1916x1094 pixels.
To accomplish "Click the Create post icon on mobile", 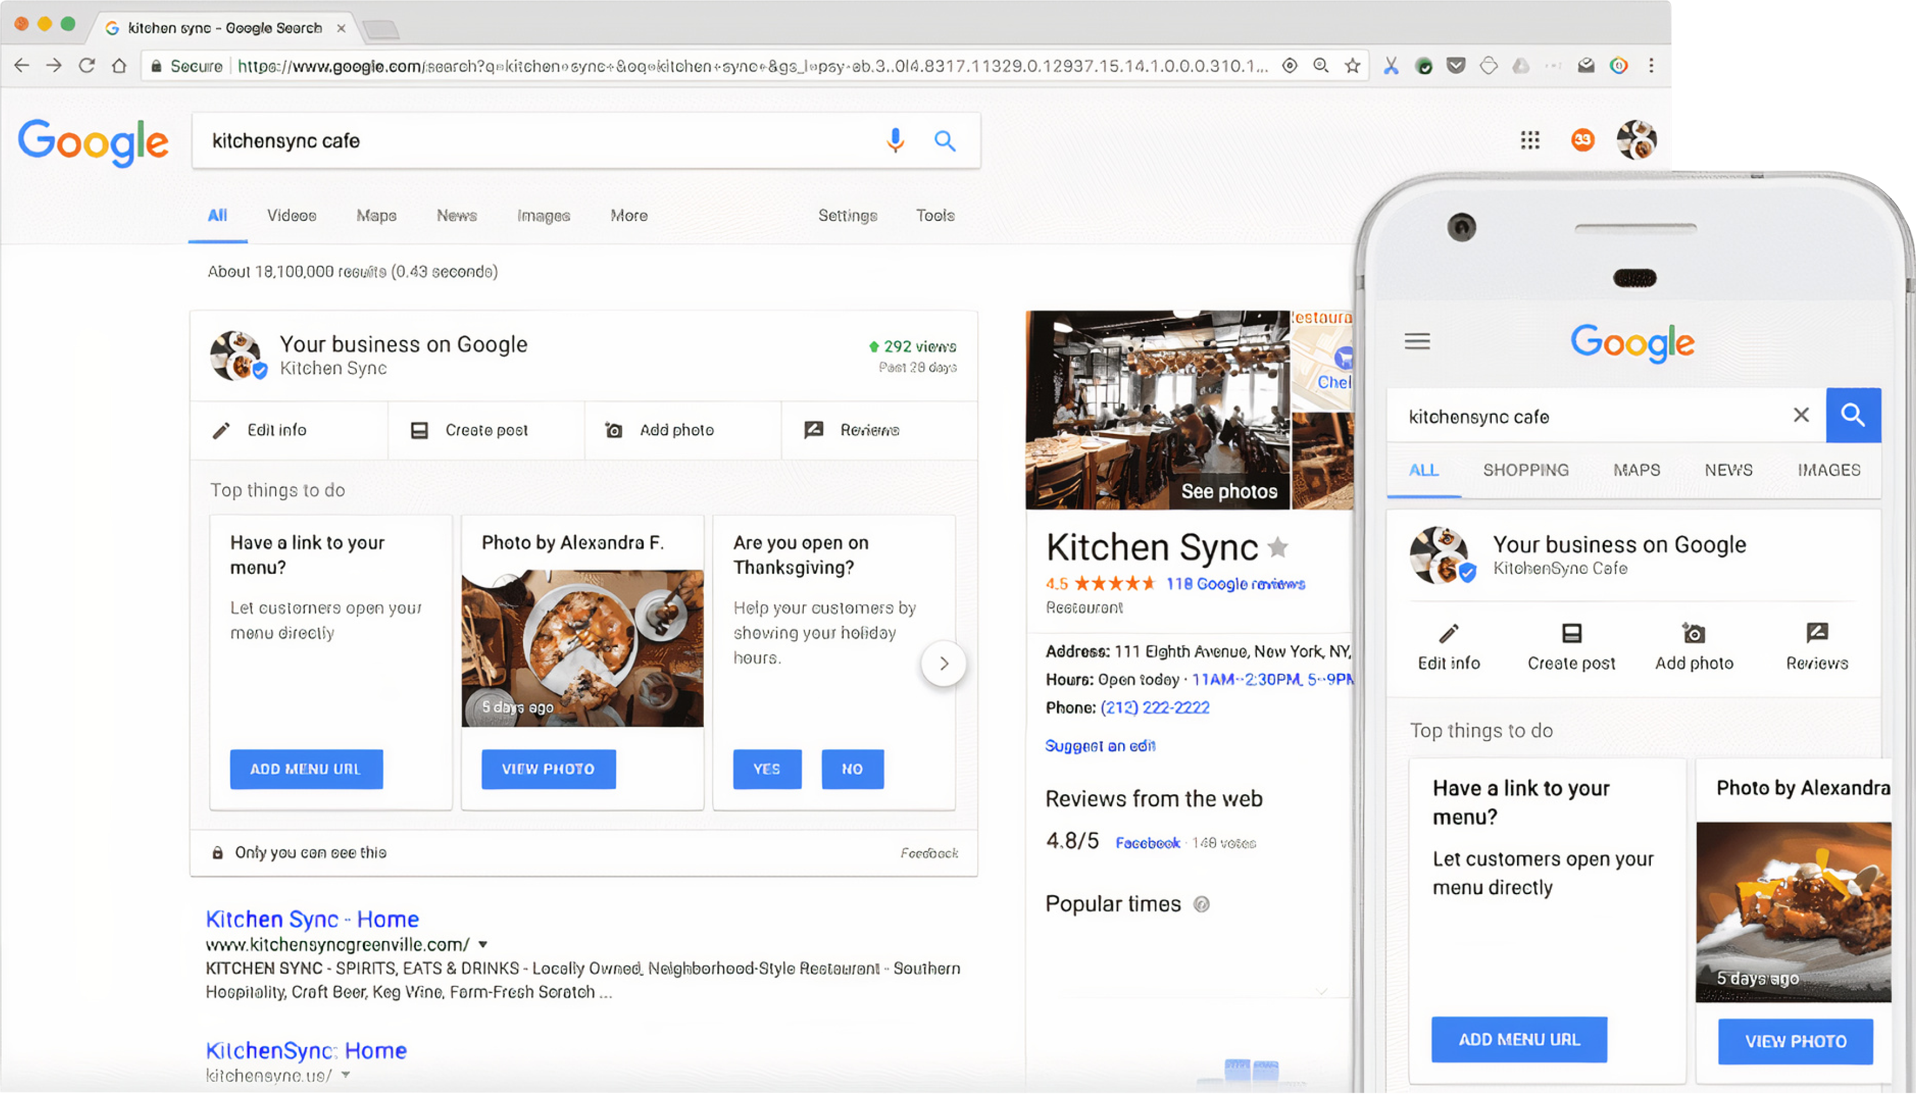I will pyautogui.click(x=1568, y=634).
